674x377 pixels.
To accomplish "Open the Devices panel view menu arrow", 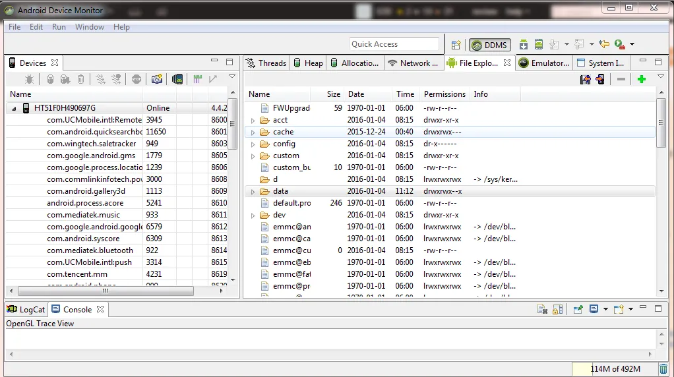I will (x=232, y=76).
